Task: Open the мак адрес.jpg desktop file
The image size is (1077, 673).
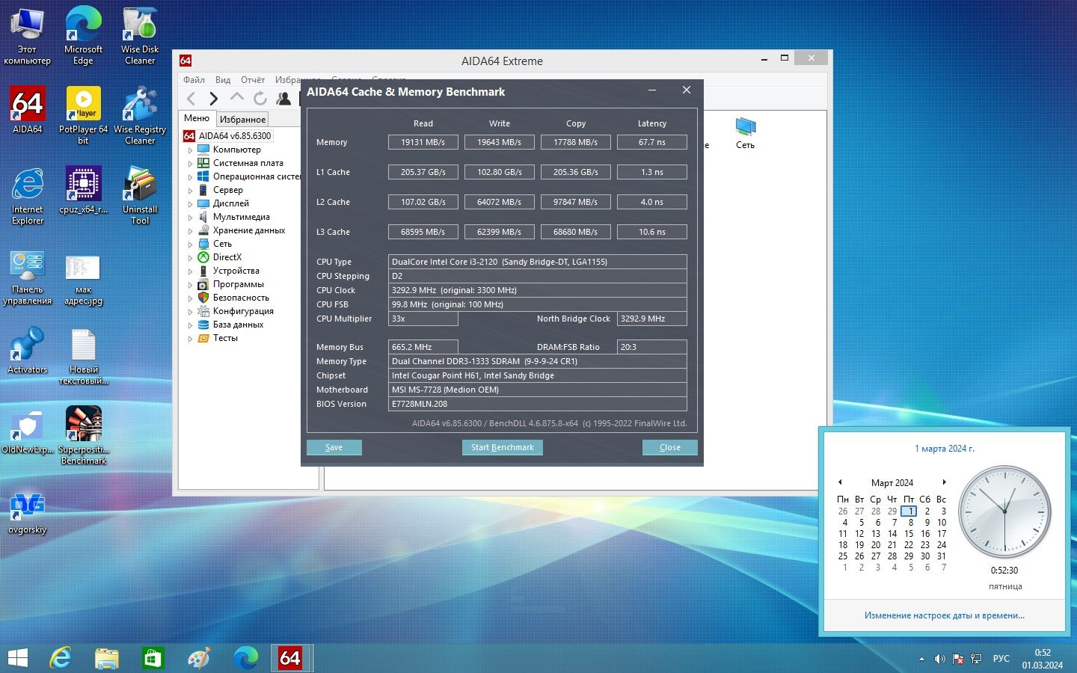Action: pyautogui.click(x=84, y=280)
